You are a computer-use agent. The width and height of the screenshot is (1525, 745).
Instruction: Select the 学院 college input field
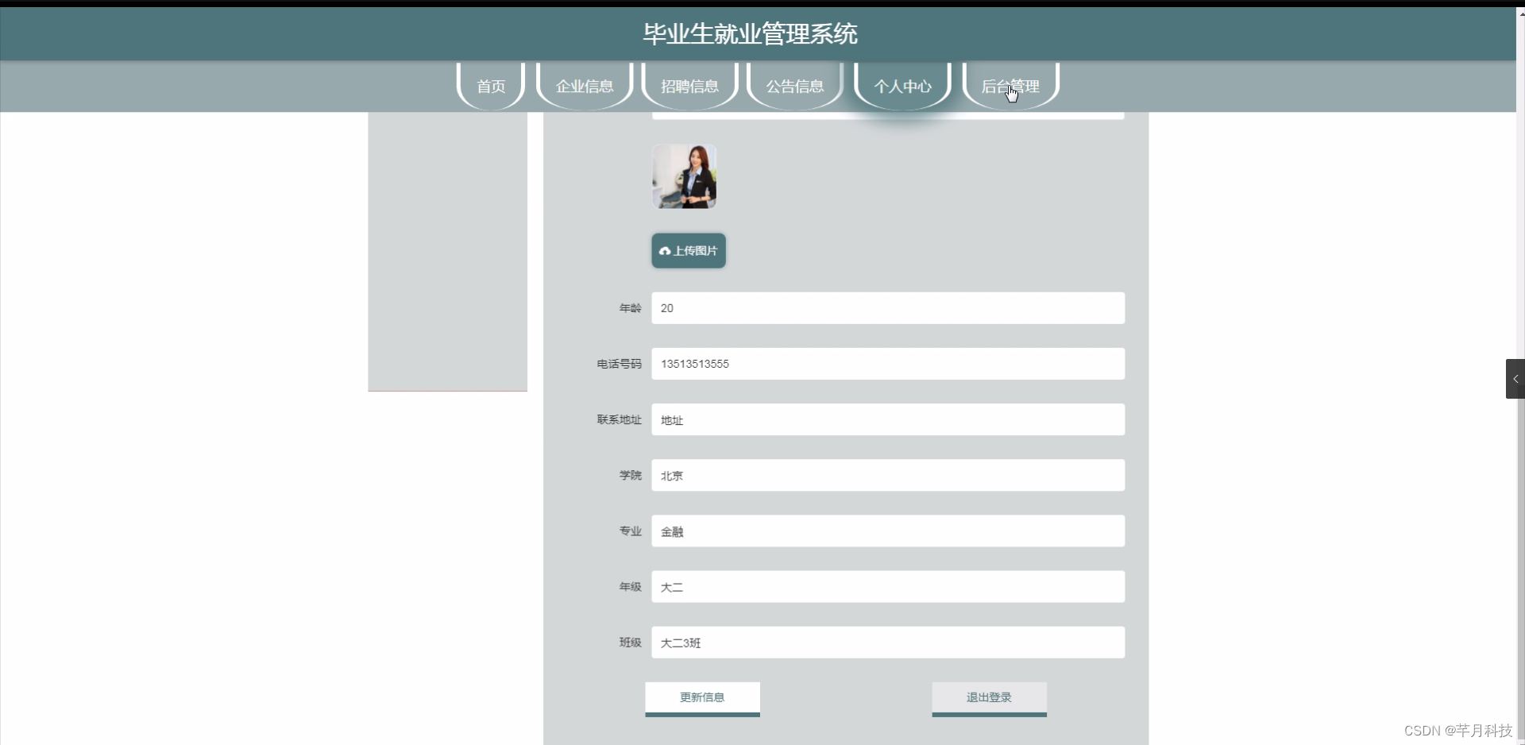click(x=886, y=475)
